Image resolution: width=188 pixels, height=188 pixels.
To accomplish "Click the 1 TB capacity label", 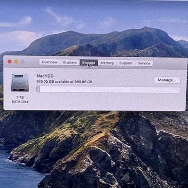I will [x=20, y=97].
